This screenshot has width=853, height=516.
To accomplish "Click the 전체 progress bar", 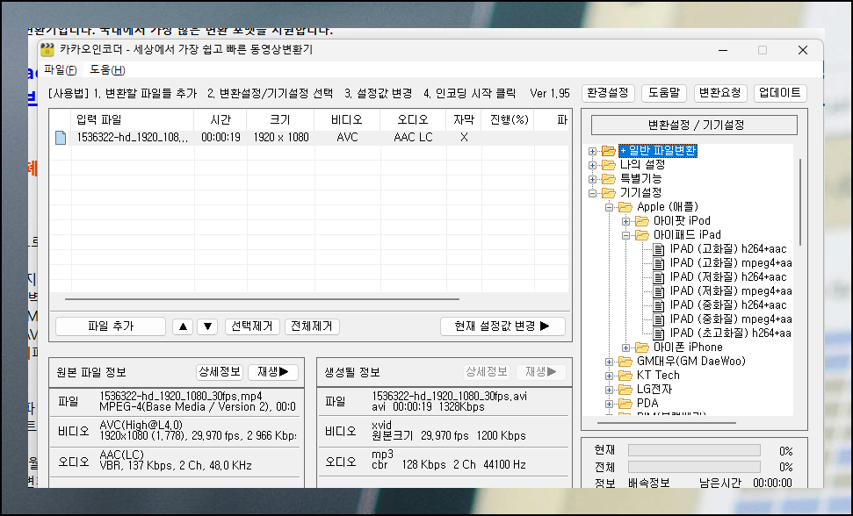I will click(x=694, y=467).
